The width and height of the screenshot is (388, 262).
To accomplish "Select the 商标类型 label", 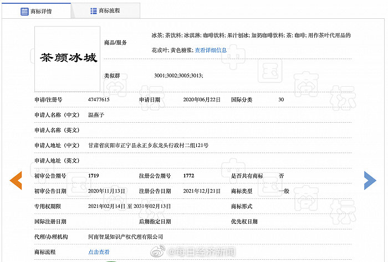I will click(242, 191).
